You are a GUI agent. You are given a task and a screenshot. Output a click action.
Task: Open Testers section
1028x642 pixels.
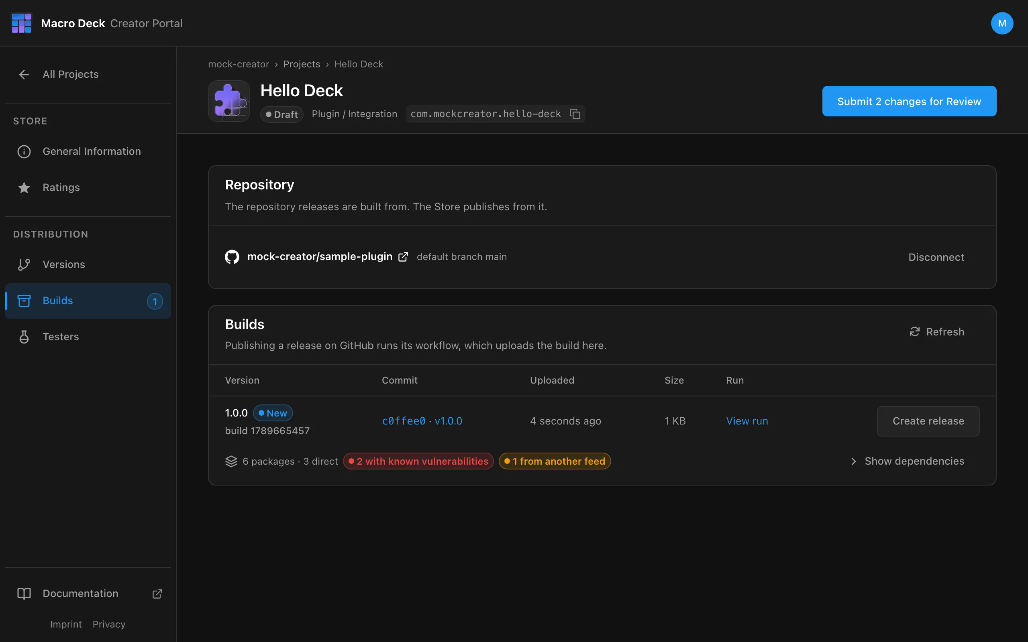tap(88, 337)
